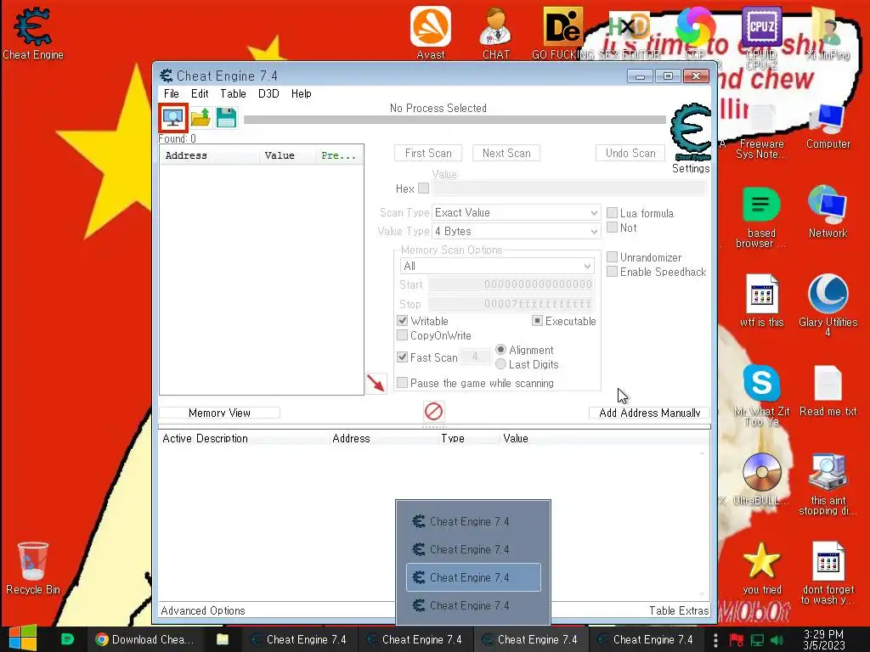Click the Undo Scan button
Screen dimensions: 870x652
tap(630, 153)
